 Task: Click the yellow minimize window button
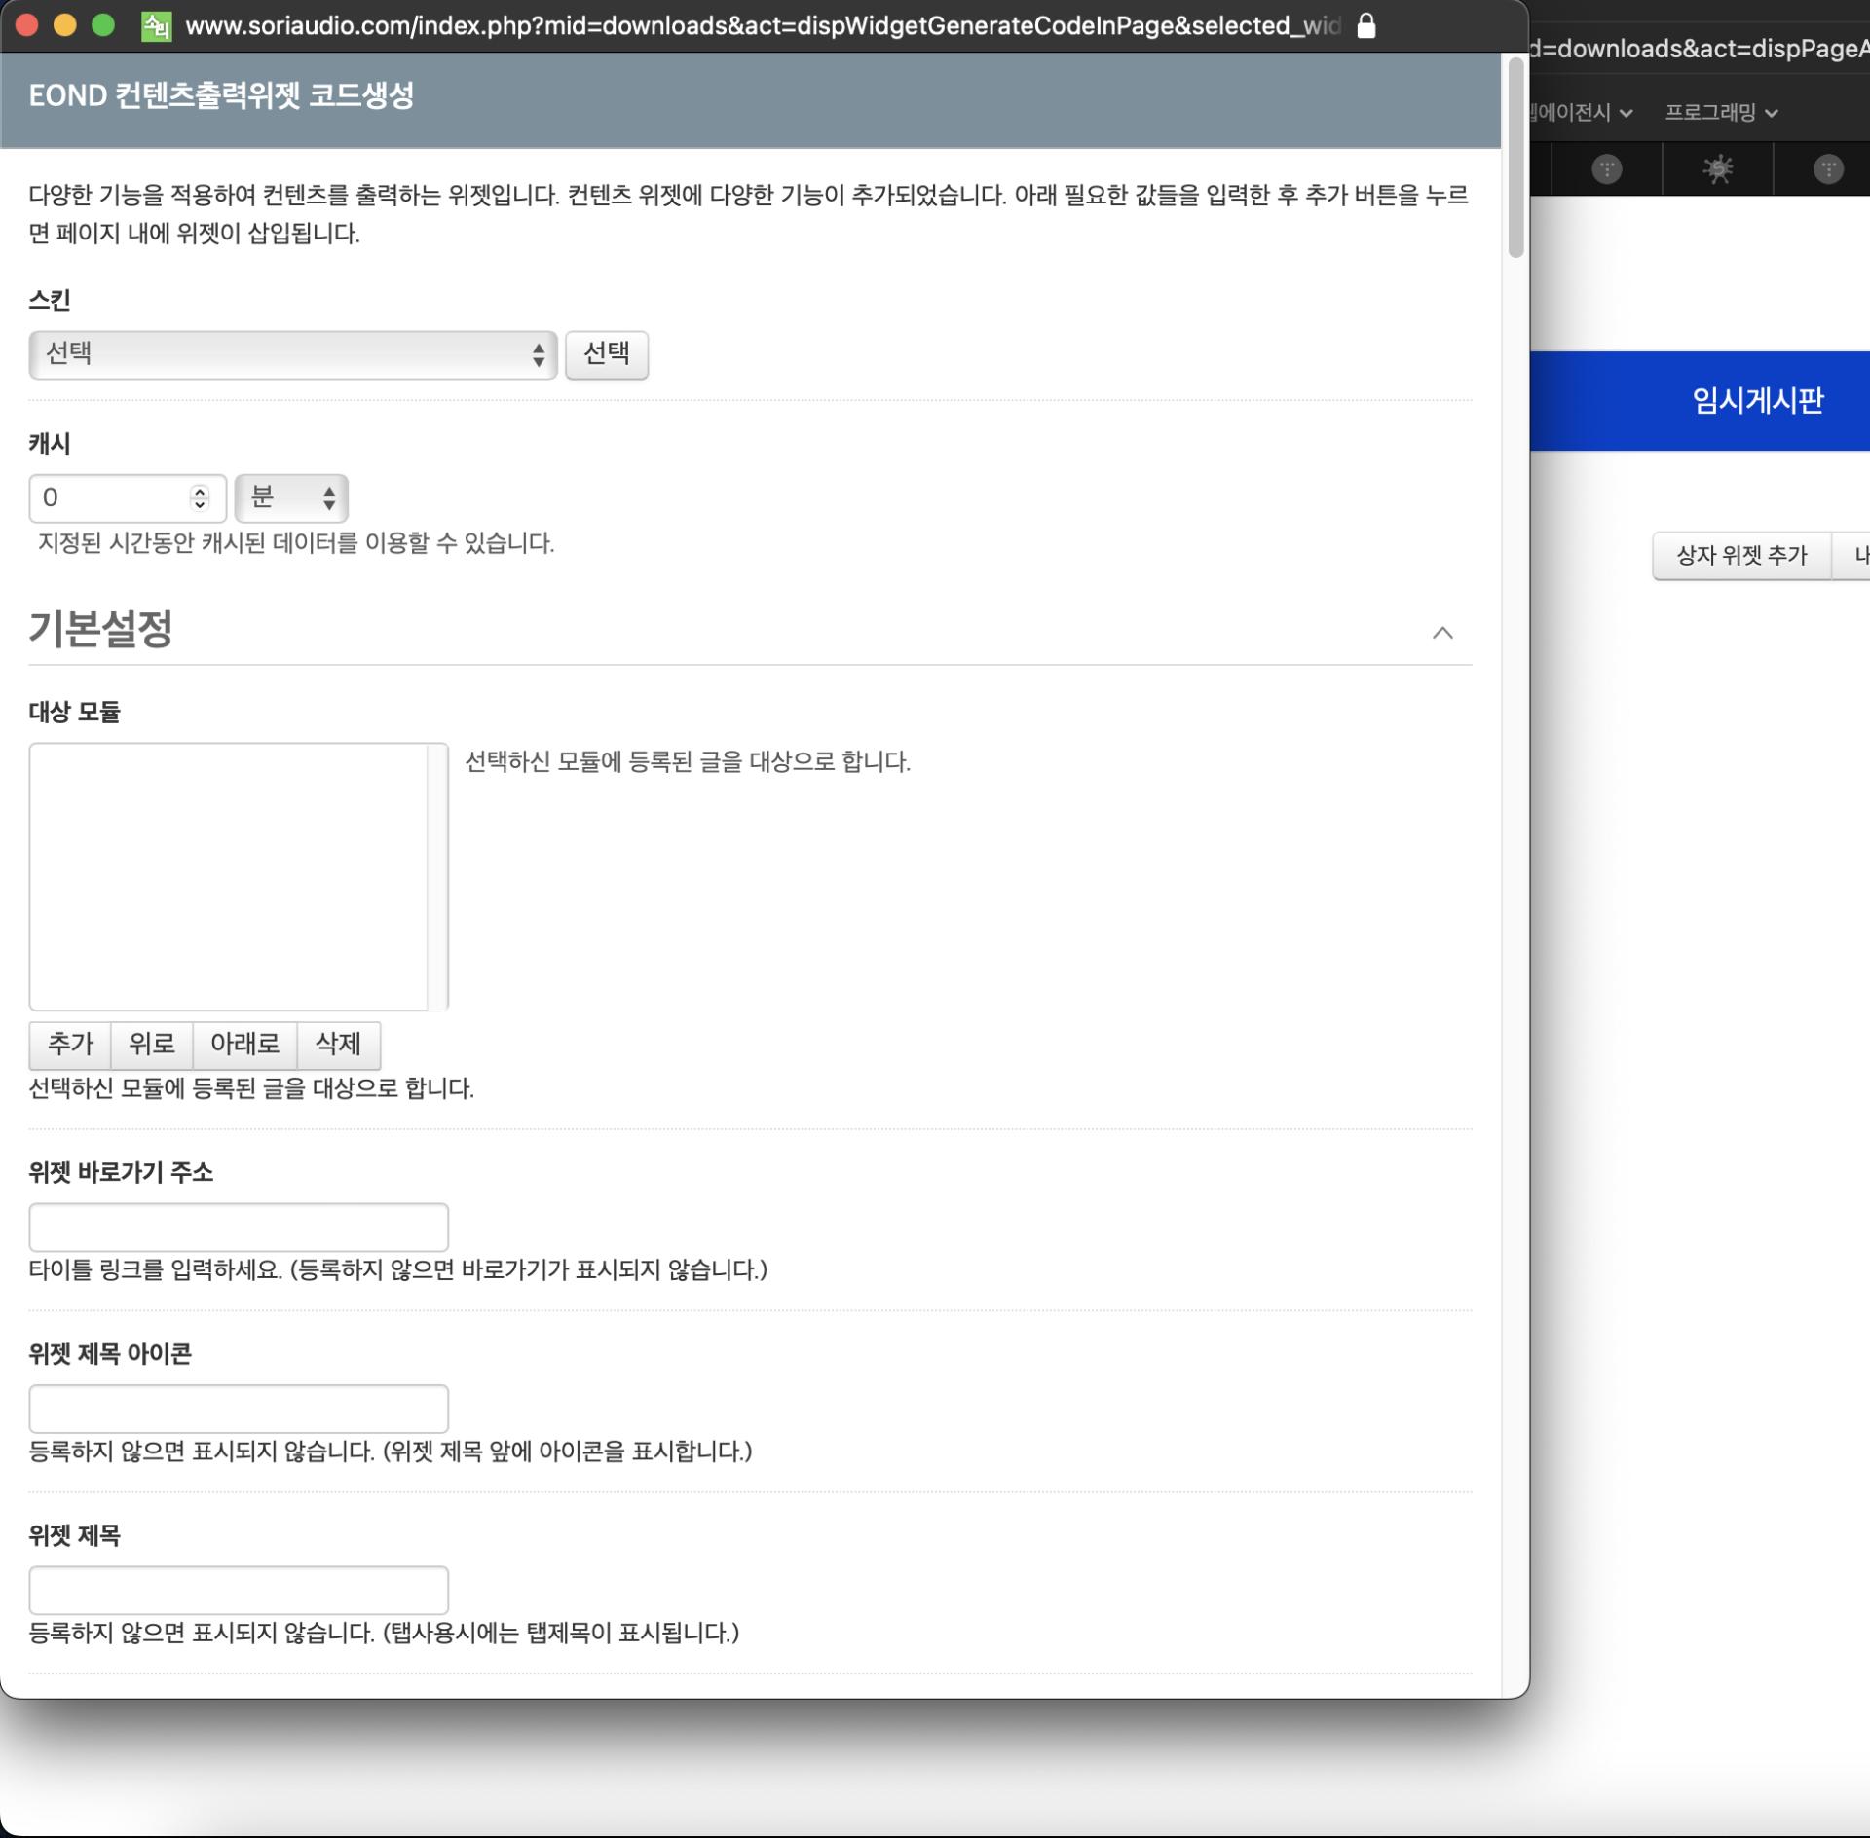pos(64,26)
